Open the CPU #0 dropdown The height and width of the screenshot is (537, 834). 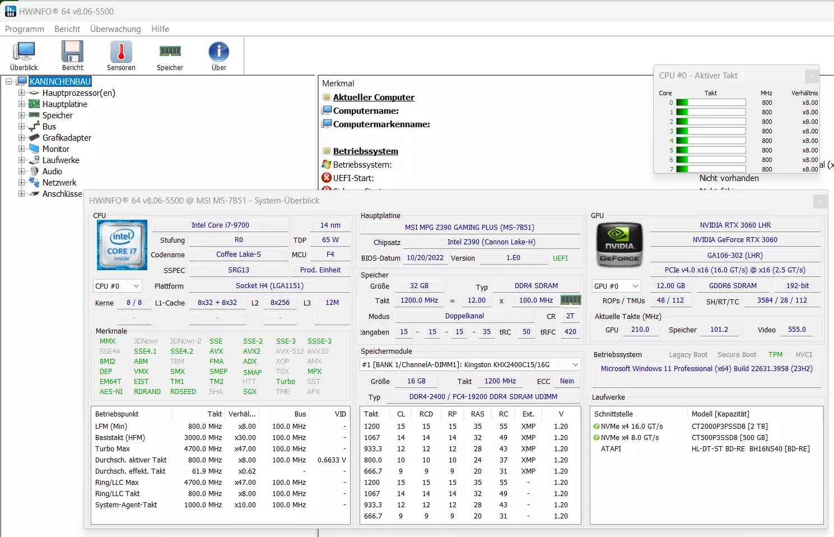click(x=118, y=286)
